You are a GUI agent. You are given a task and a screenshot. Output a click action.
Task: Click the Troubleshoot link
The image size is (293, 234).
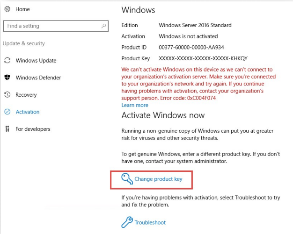click(150, 222)
